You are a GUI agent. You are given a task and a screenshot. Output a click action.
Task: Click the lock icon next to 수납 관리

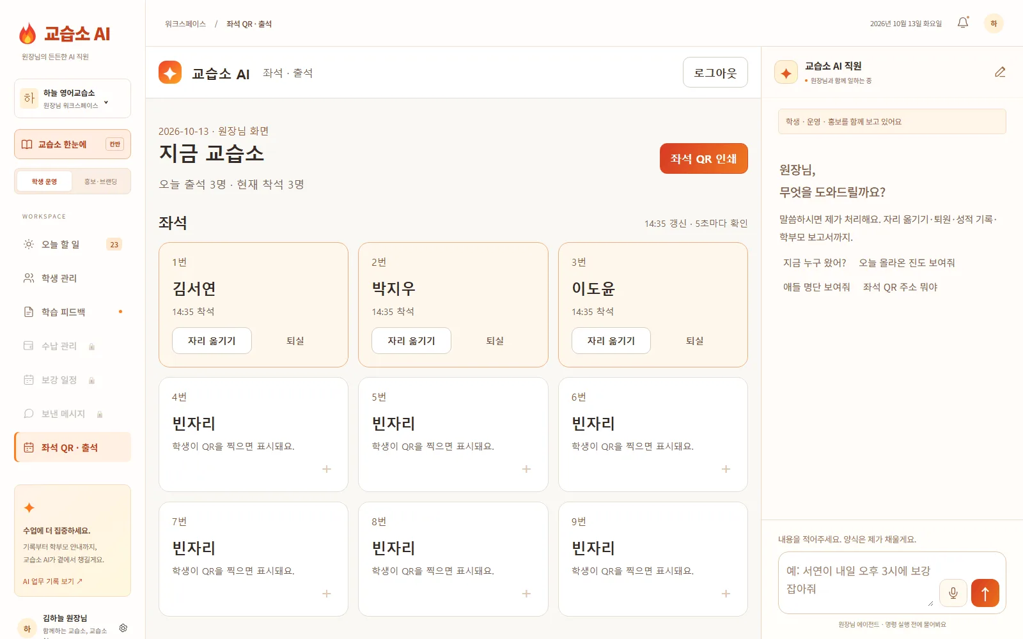coord(91,346)
